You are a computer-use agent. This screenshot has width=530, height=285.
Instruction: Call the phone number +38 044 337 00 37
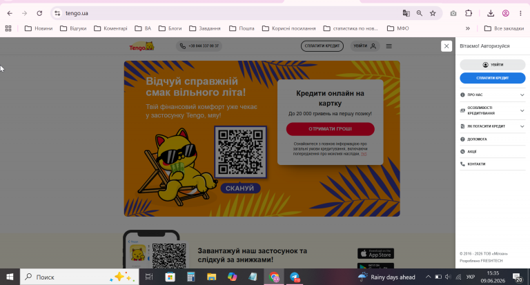click(x=199, y=46)
